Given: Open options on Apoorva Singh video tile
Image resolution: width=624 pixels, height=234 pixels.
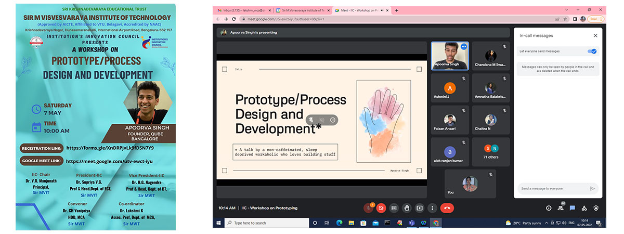Looking at the screenshot, I should click(463, 47).
